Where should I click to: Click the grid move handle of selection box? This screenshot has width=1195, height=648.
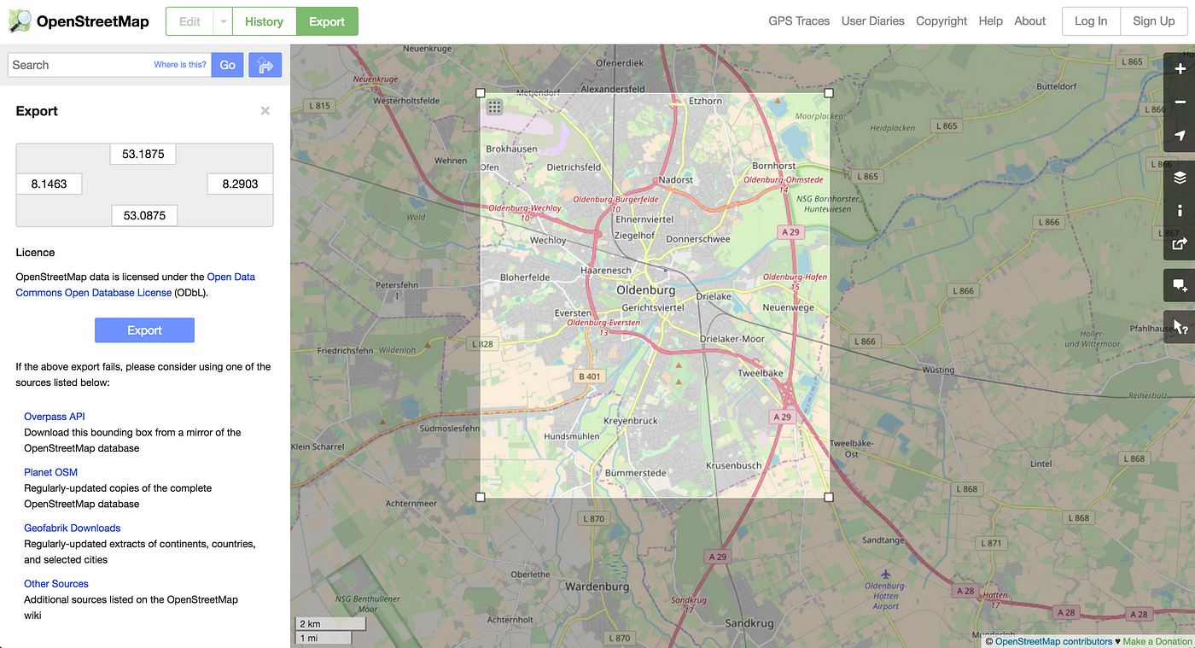(x=494, y=107)
